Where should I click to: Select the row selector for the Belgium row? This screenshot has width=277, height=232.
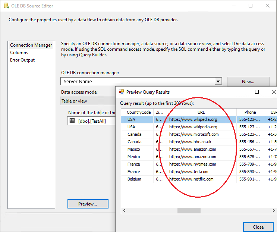click(x=123, y=179)
